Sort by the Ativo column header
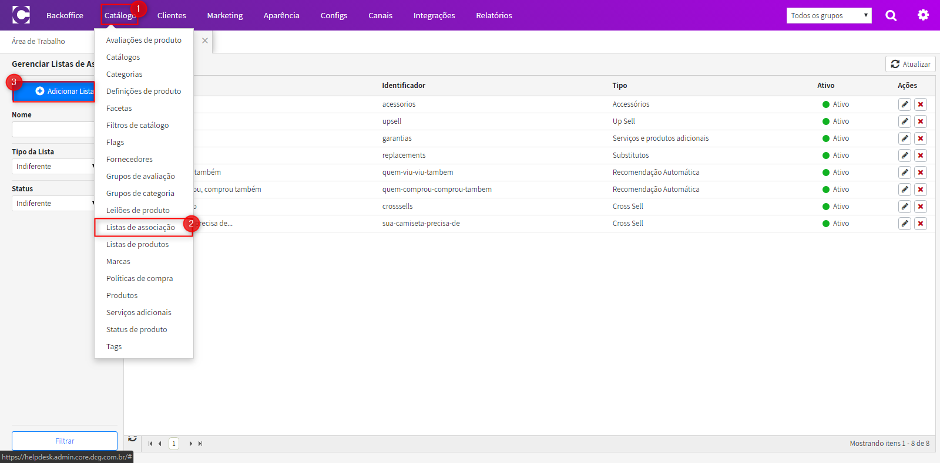 pyautogui.click(x=825, y=86)
